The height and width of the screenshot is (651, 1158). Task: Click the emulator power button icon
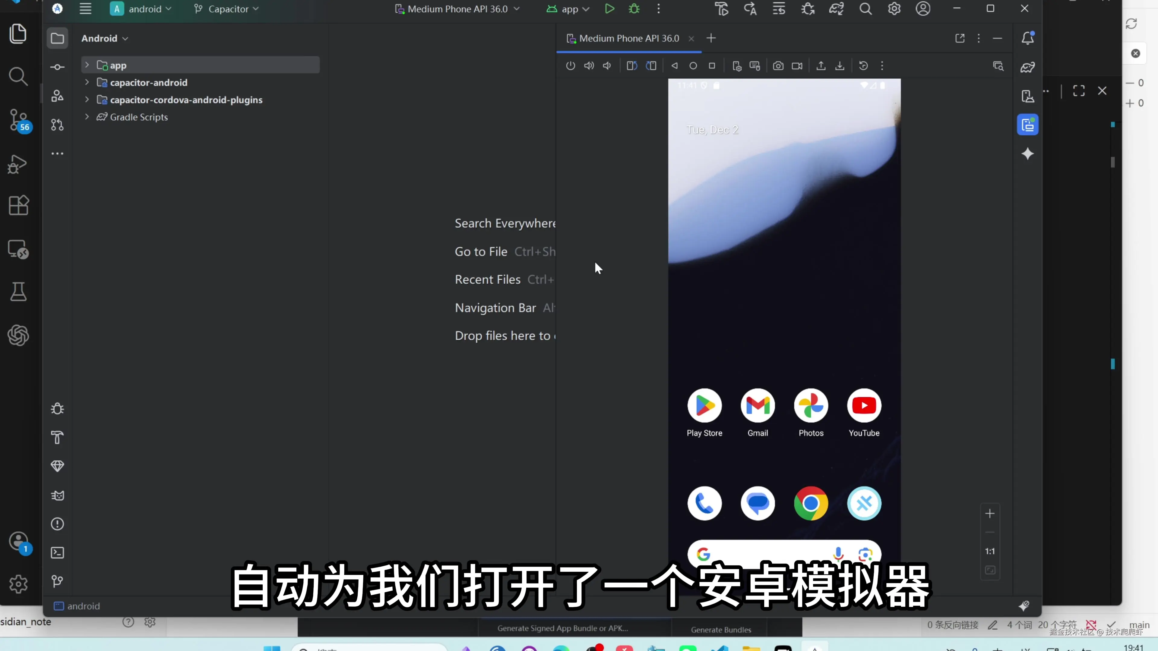[571, 66]
